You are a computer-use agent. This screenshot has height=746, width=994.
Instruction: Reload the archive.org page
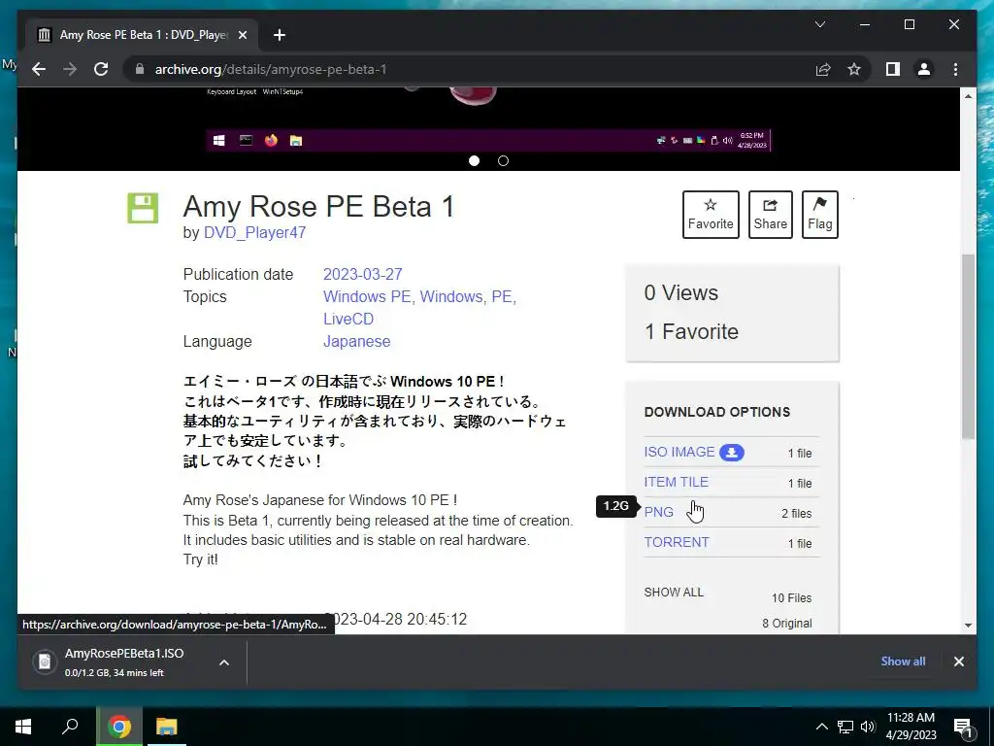(x=101, y=69)
